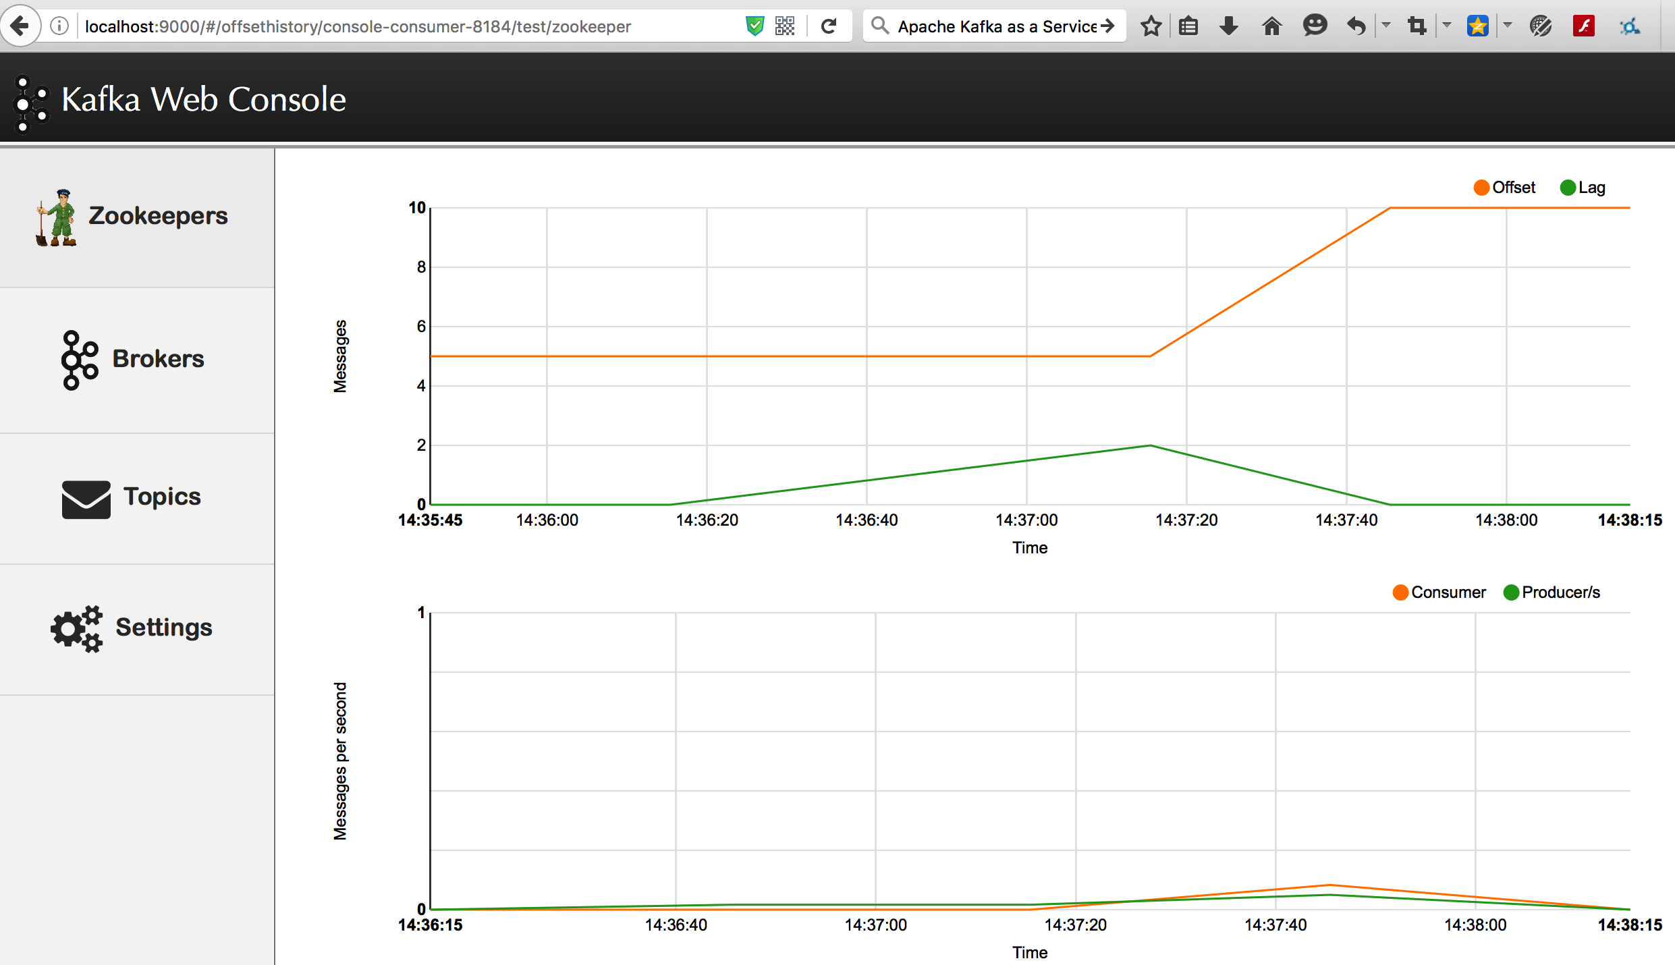Image resolution: width=1675 pixels, height=965 pixels.
Task: Click the Kafka Web Console logo
Action: coord(31,103)
